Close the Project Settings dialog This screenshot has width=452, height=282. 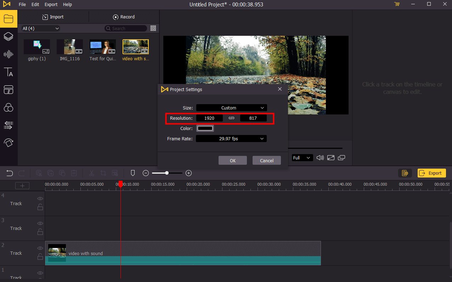(x=280, y=89)
